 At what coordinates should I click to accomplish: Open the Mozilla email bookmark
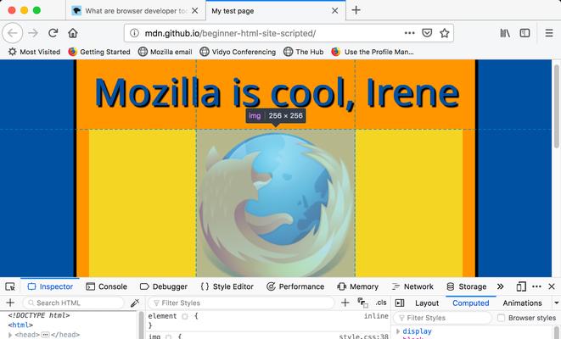[x=165, y=52]
